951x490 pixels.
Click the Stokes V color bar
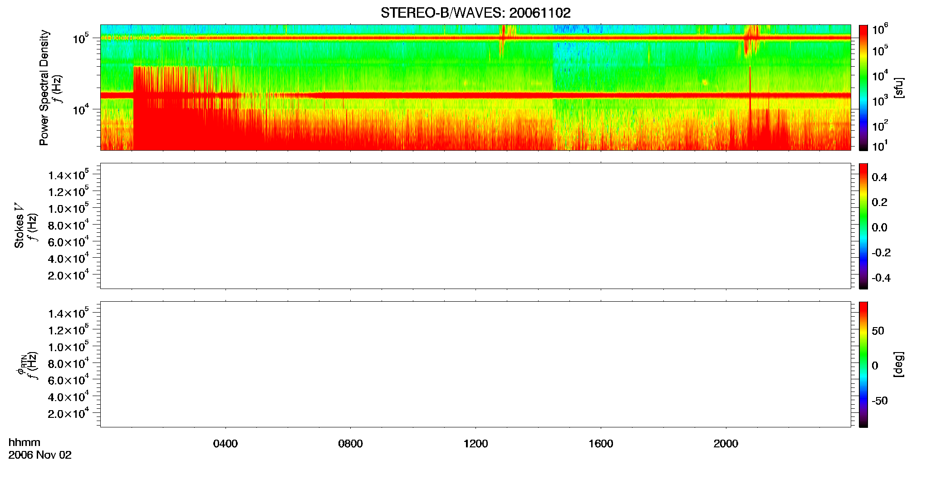click(x=863, y=226)
